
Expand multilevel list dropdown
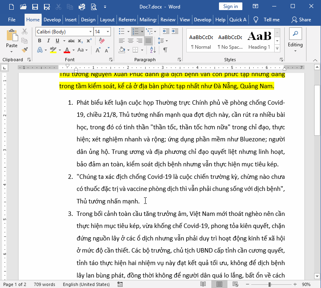[155, 31]
